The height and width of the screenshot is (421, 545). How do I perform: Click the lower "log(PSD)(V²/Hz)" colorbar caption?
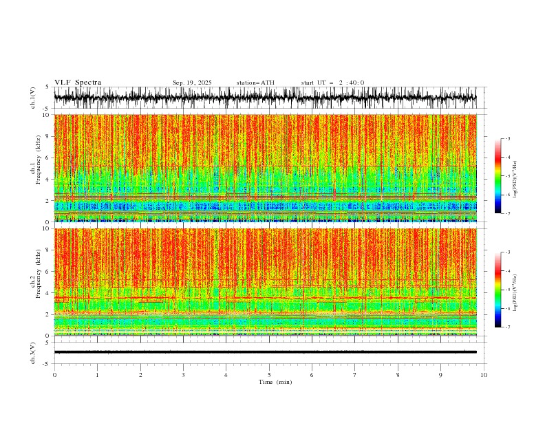tap(515, 293)
